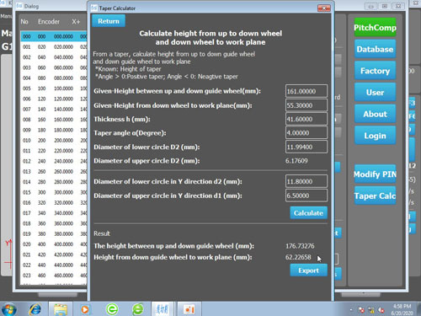
Task: Export the calculated result
Action: click(x=308, y=270)
